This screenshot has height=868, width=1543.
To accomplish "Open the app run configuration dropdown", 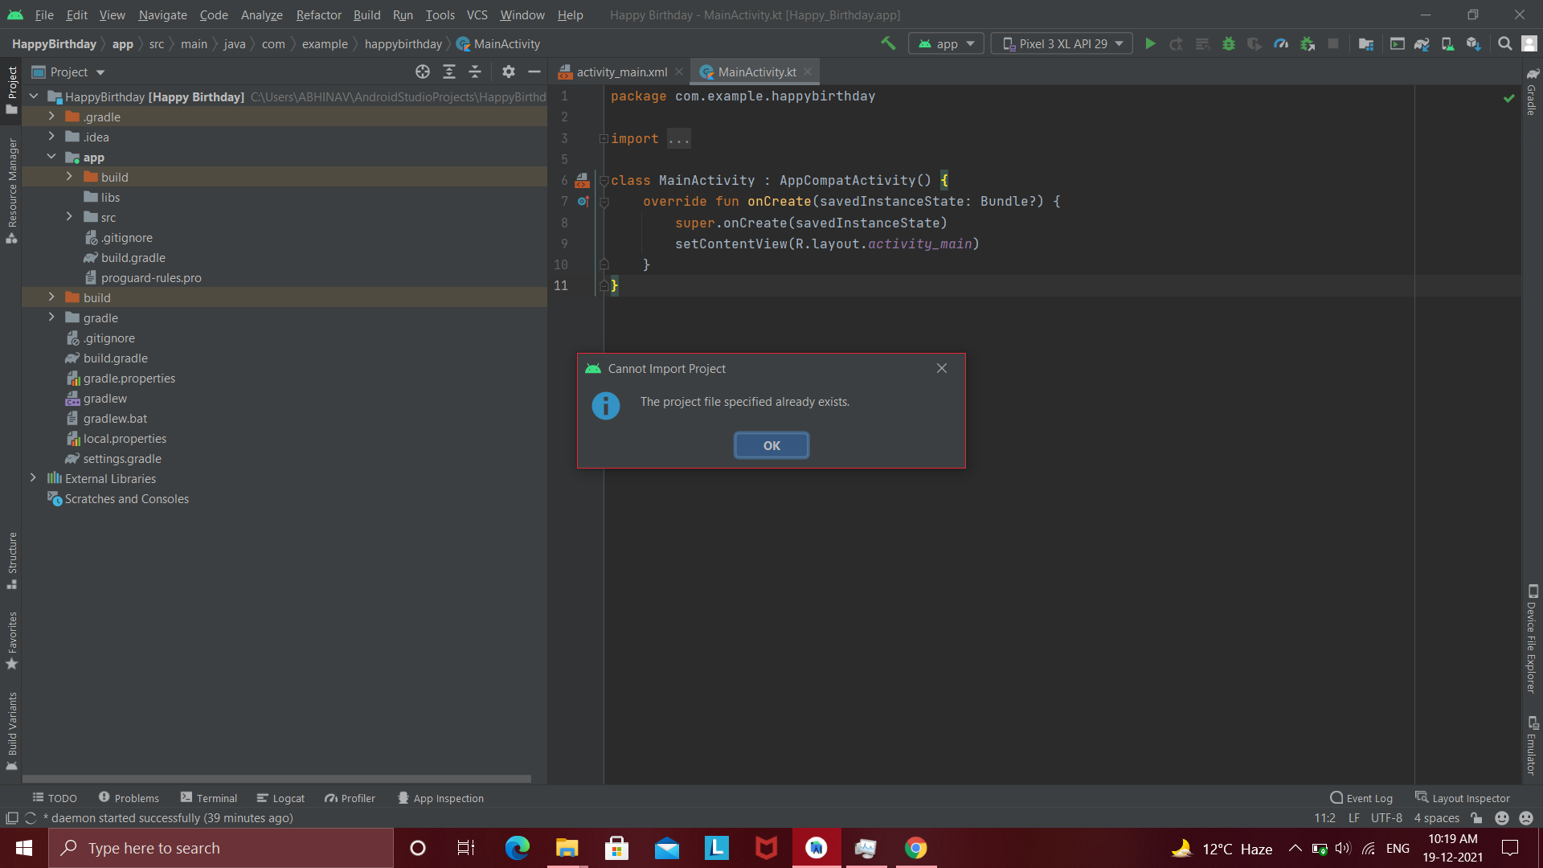I will [x=946, y=43].
